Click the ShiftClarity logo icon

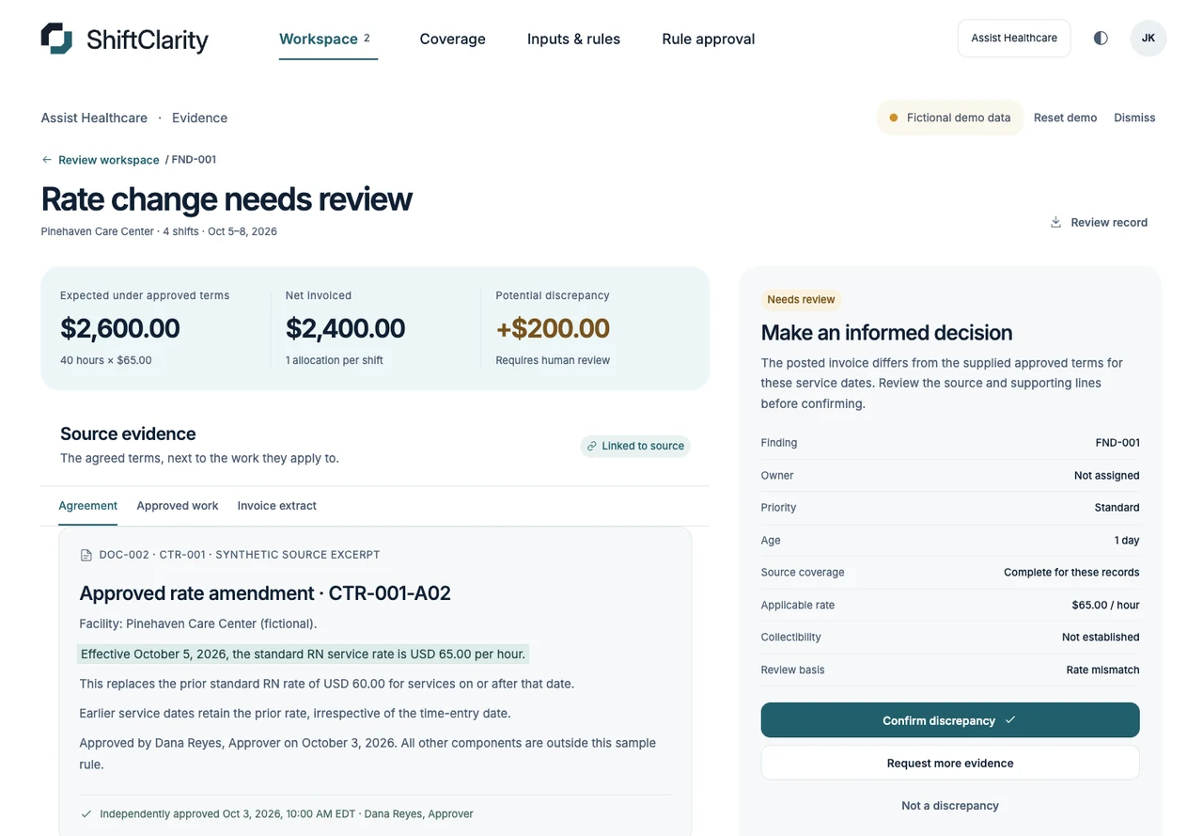coord(56,39)
